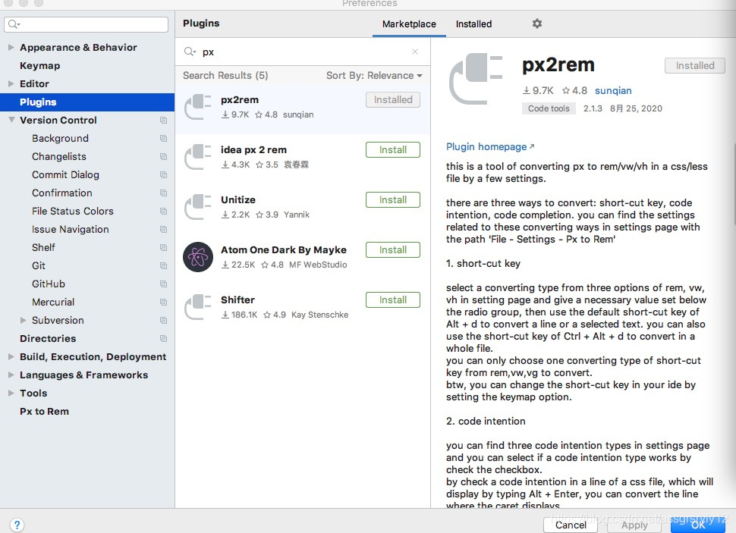Click the Installed button in px2rem details

695,66
